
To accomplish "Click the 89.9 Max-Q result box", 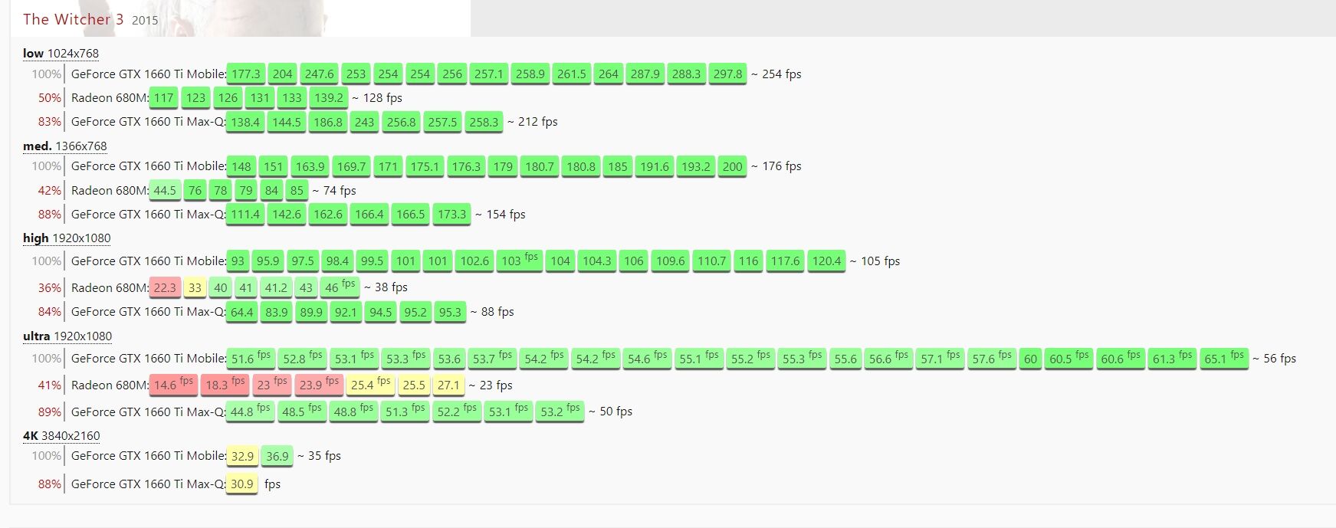I will [x=311, y=312].
